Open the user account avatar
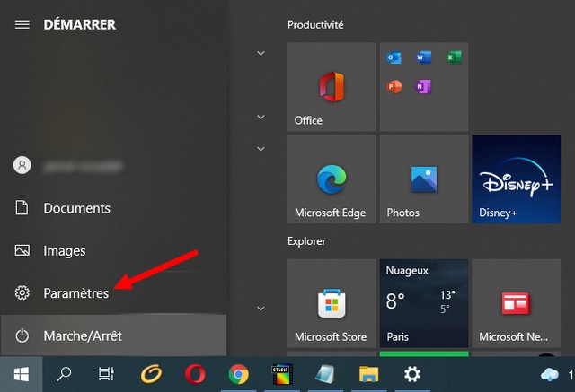The width and height of the screenshot is (575, 392). [x=22, y=165]
